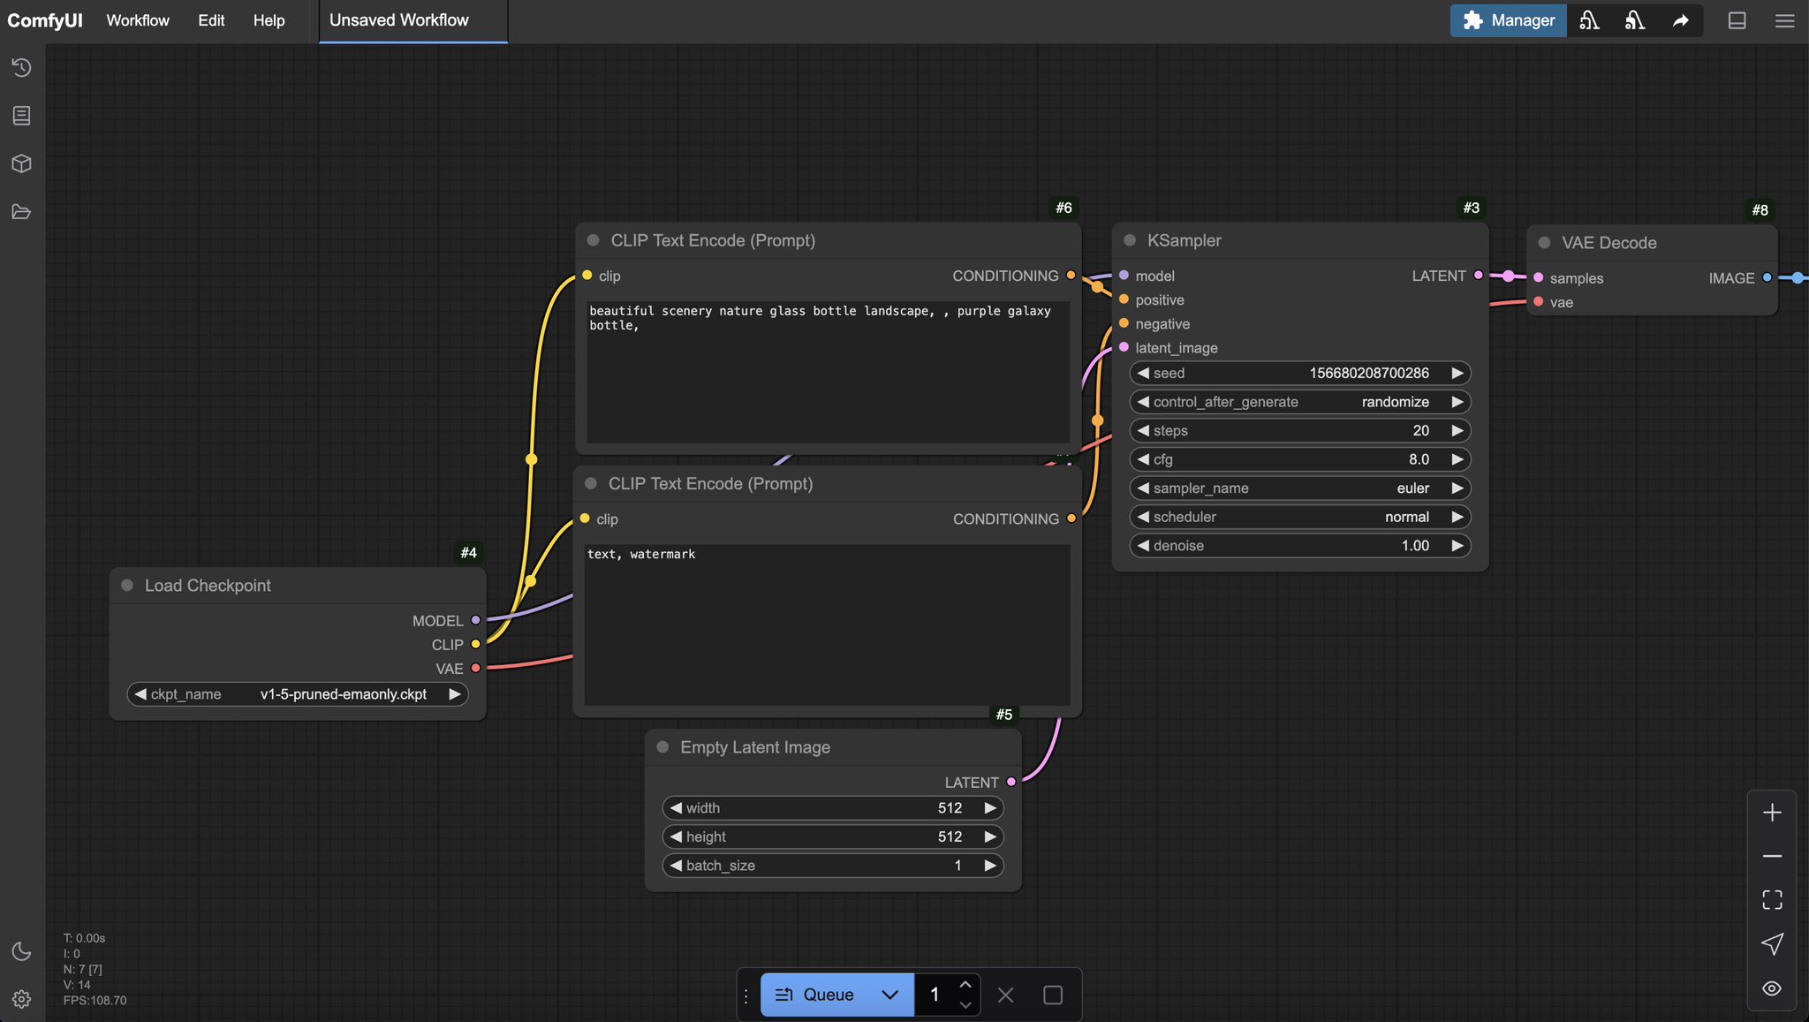Toggle bottom panel icon in top bar
The height and width of the screenshot is (1022, 1809).
tap(1737, 20)
